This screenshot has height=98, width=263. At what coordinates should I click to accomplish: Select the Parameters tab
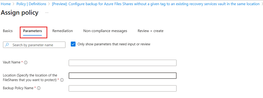pos(33,31)
